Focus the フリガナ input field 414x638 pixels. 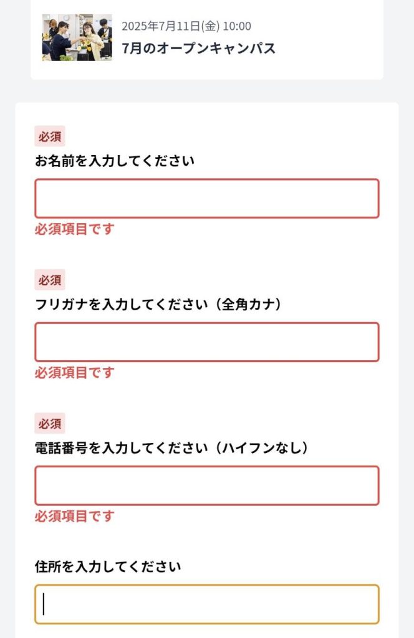coord(207,342)
